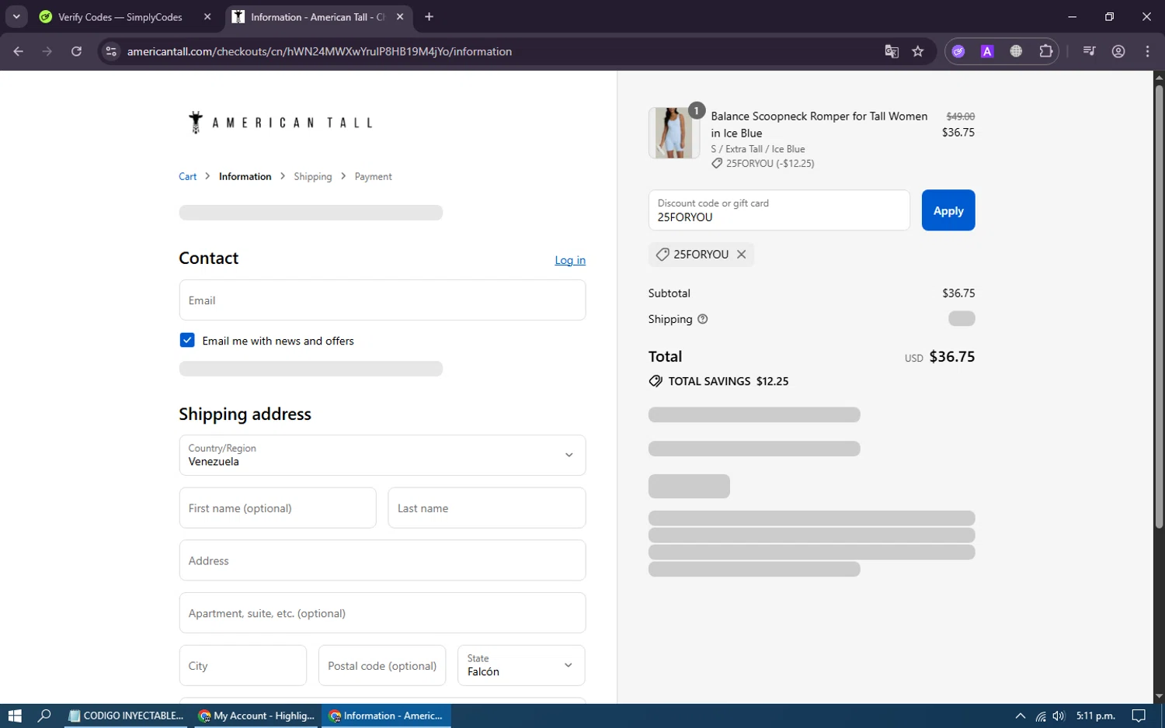This screenshot has width=1165, height=728.
Task: Open Windows taskbar search
Action: (44, 716)
